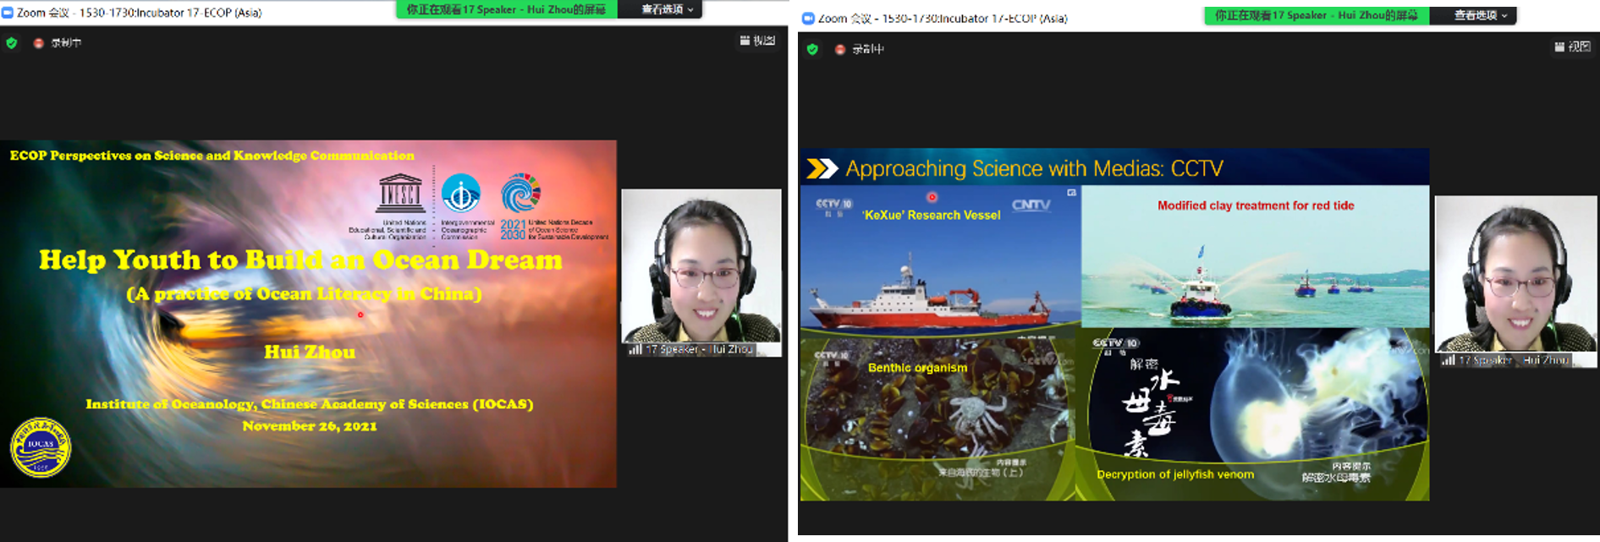1600x542 pixels.
Task: Click the red recording indicator in the left window
Action: [x=38, y=43]
